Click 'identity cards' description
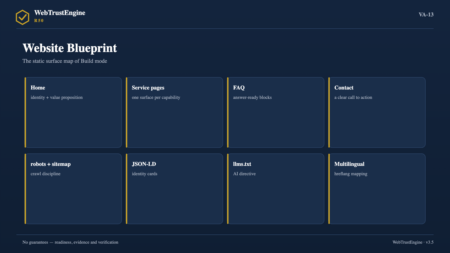This screenshot has width=450, height=253. (x=145, y=174)
